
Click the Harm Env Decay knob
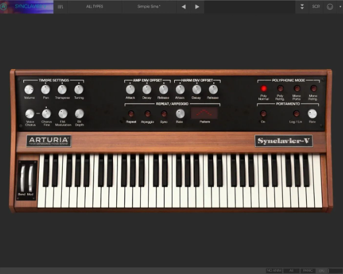click(197, 90)
